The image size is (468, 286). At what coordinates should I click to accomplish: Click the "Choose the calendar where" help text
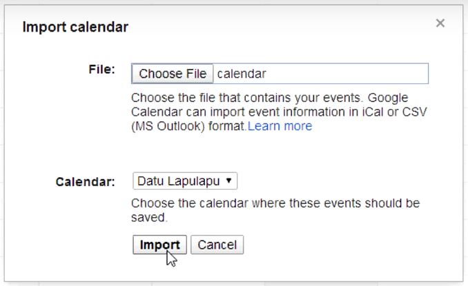[275, 204]
